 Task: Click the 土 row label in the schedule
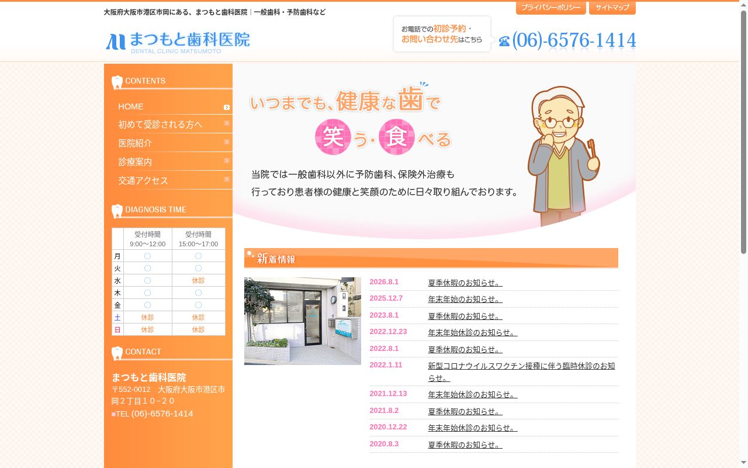117,318
